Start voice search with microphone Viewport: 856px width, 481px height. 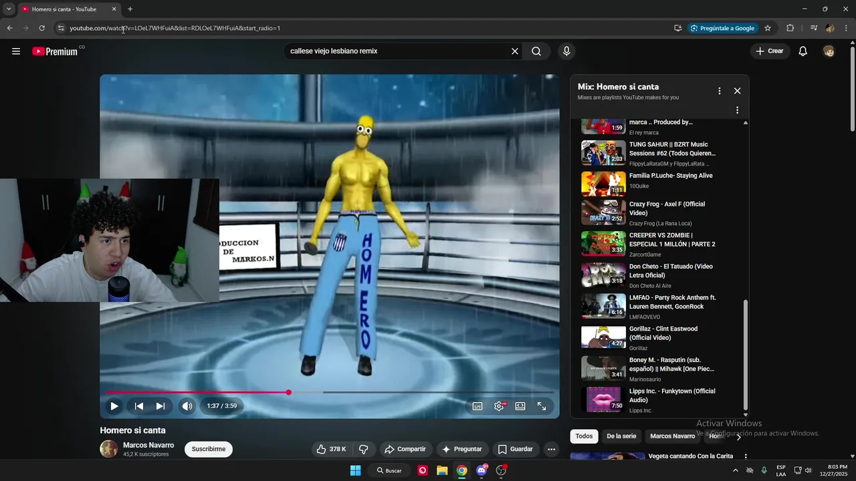[566, 51]
